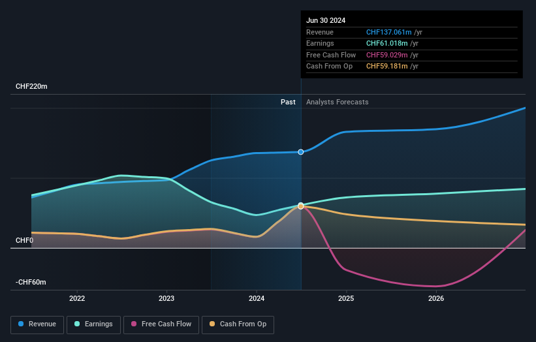
Task: Toggle the Free Cash Flow legend button
Action: click(161, 324)
